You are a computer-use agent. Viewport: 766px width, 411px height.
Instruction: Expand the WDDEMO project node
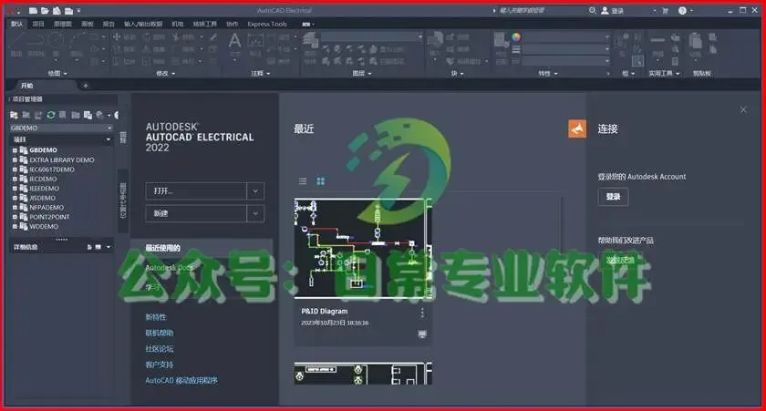coord(15,227)
